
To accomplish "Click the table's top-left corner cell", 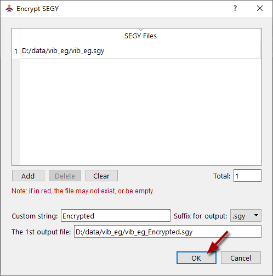I will click(x=16, y=36).
